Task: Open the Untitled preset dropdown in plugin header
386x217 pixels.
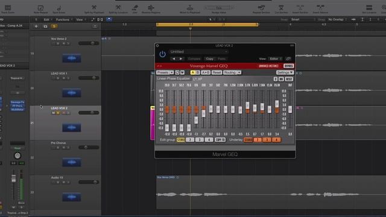Action: [x=198, y=52]
